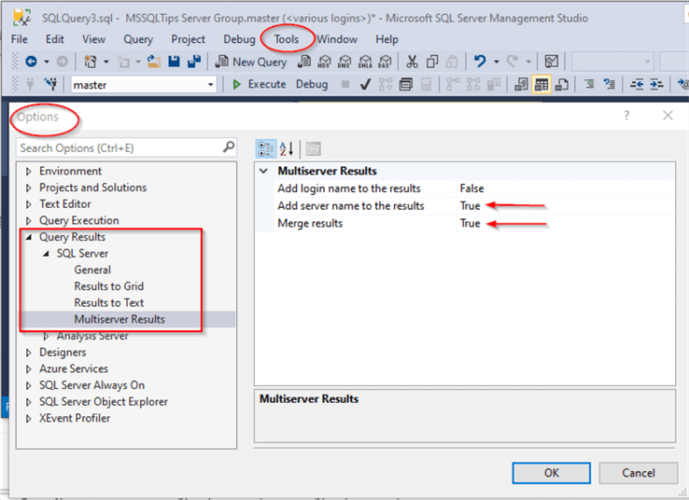The image size is (689, 500).
Task: Click the Activity Monitor icon
Action: 551,62
